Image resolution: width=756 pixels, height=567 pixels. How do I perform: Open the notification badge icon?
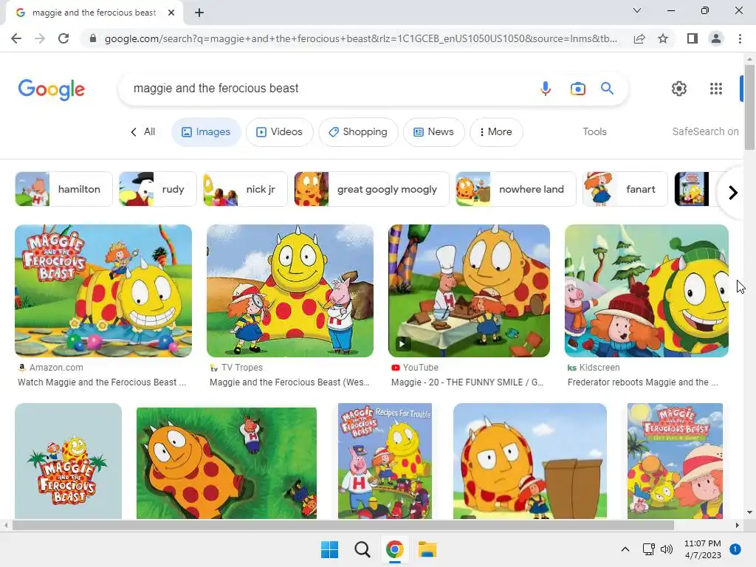coord(735,549)
